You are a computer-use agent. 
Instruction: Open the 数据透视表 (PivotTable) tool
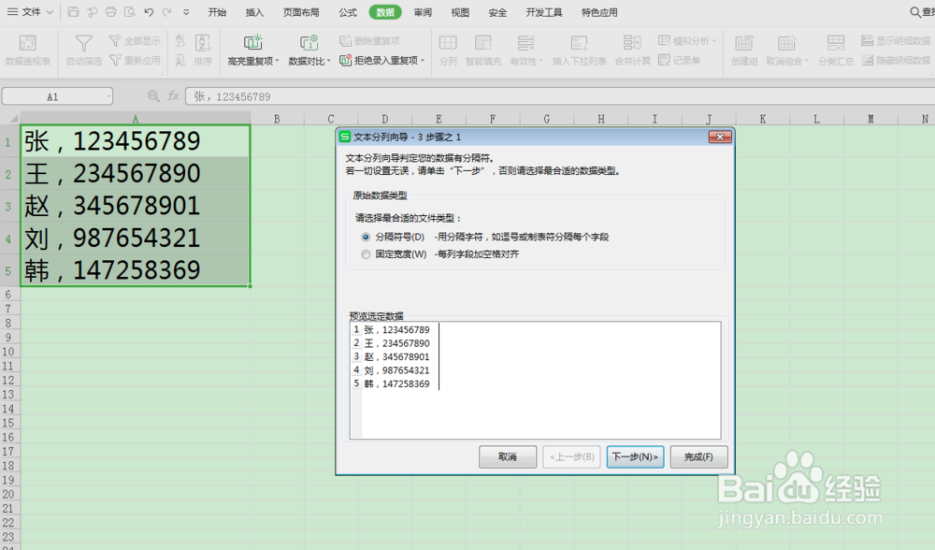28,47
